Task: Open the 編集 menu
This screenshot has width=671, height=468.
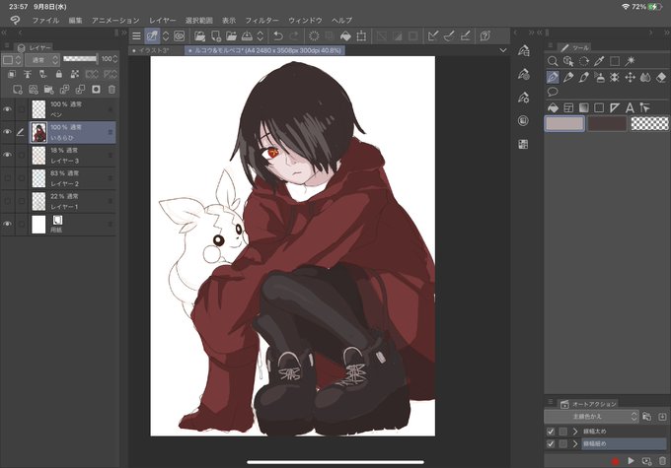Action: (x=75, y=20)
